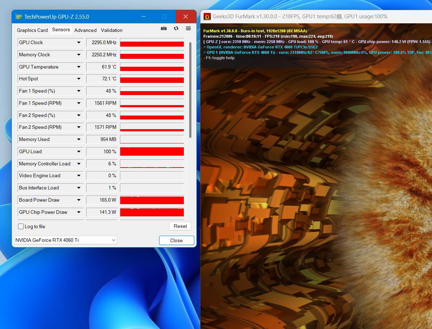Click the 141.3 W Chip Power value
The image size is (432, 329).
[102, 212]
